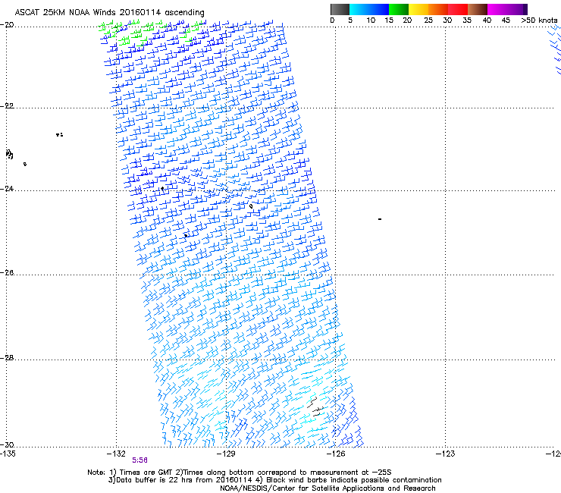This screenshot has width=561, height=493.
Task: Click the longitude label '-129'
Action: pyautogui.click(x=226, y=454)
